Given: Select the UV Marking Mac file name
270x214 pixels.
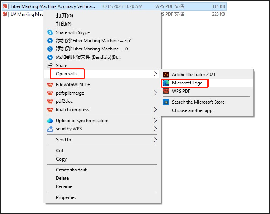Looking at the screenshot, I should 27,14.
